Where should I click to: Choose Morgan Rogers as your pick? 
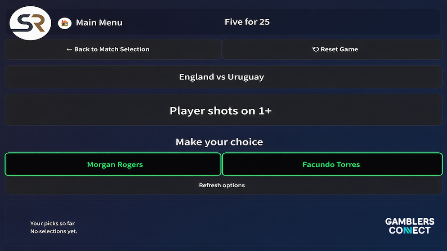(115, 164)
